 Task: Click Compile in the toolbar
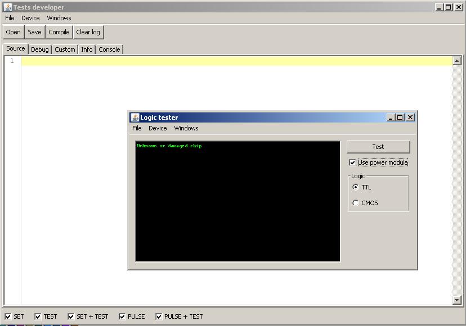59,32
